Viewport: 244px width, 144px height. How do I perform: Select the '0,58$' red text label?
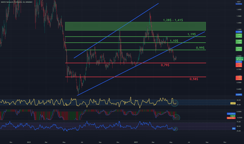click(194, 79)
